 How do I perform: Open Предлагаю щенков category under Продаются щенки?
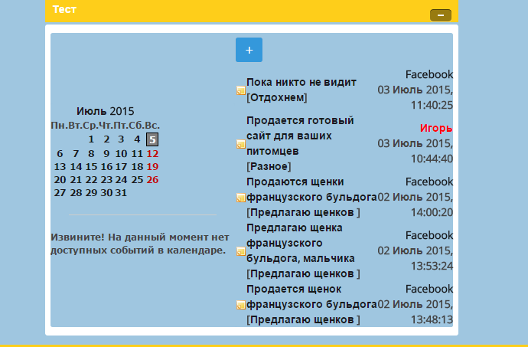303,212
